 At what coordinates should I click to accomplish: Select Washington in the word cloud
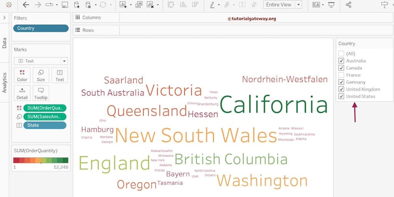click(x=262, y=181)
